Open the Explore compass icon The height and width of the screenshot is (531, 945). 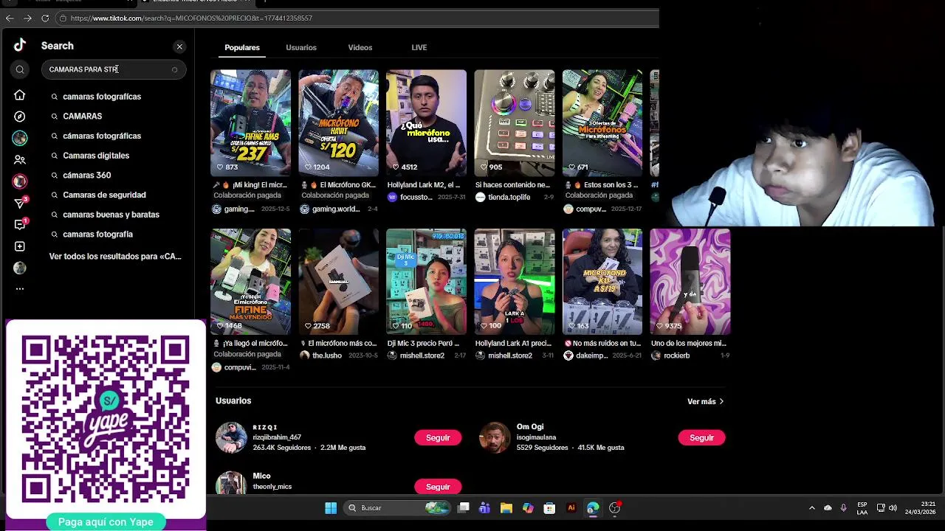(20, 117)
